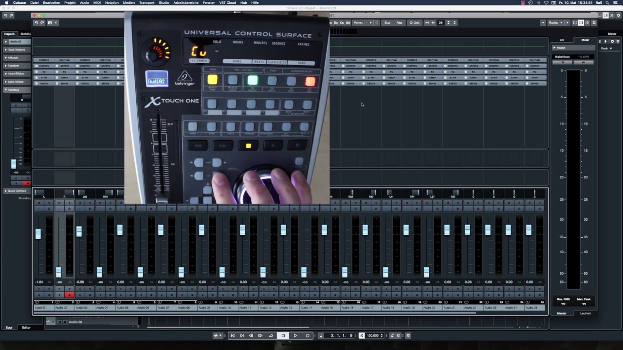
Task: Toggle write automation W on Audio 01
Action: click(49, 289)
